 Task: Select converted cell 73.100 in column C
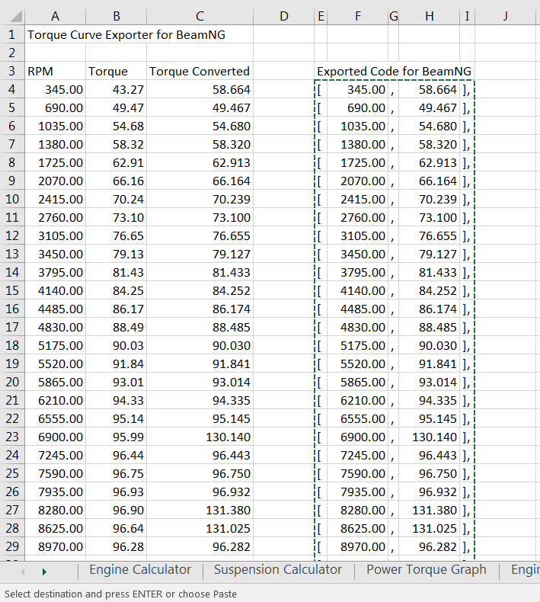(x=200, y=217)
